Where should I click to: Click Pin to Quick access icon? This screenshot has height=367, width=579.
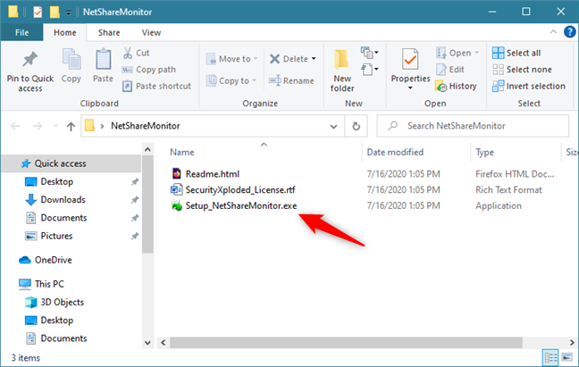29,60
